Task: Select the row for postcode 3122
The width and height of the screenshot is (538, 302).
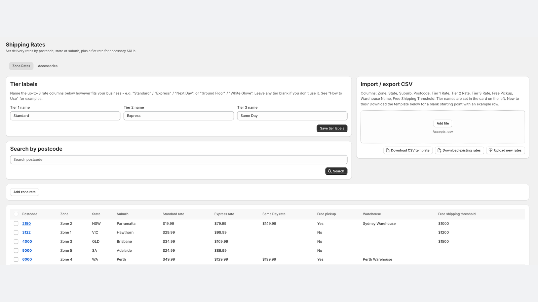Action: click(16, 233)
